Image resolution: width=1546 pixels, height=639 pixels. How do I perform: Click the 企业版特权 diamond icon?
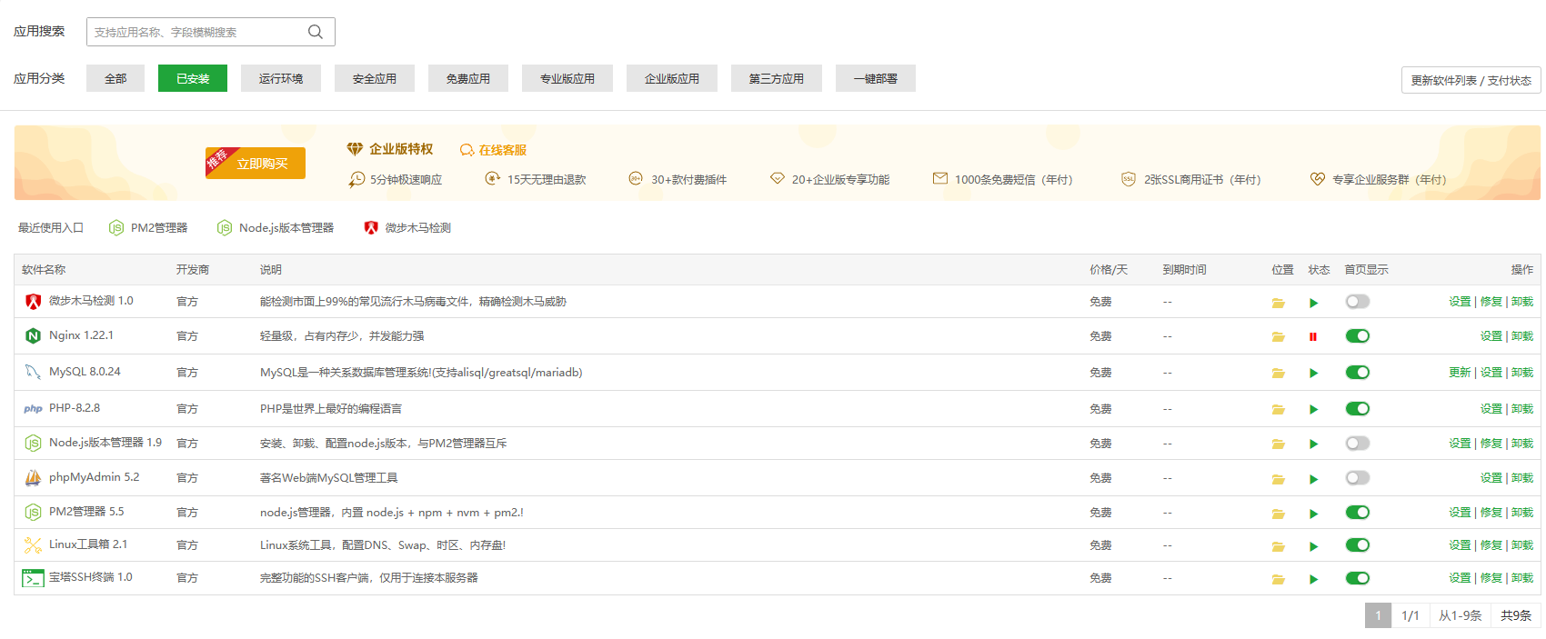tap(355, 149)
